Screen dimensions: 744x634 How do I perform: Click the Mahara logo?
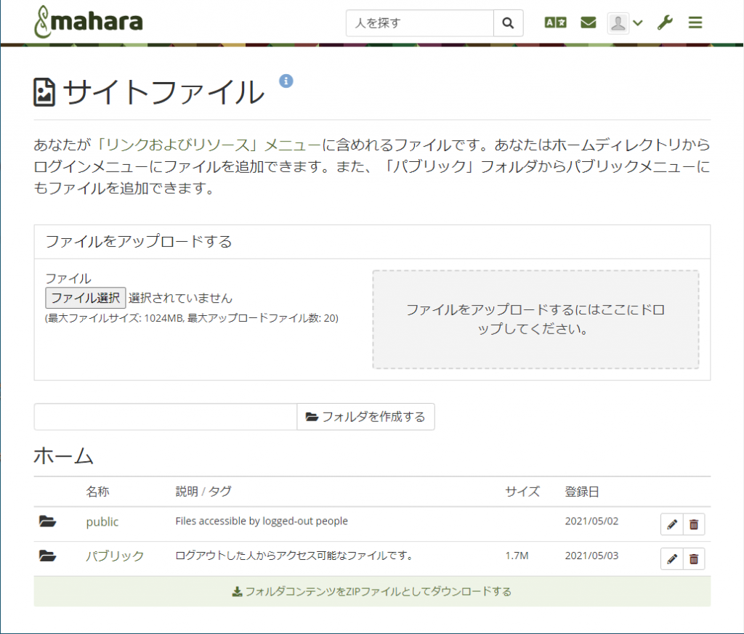coord(89,23)
